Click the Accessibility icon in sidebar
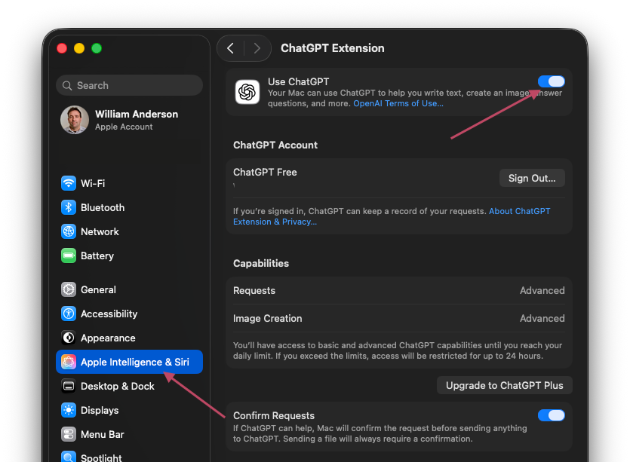 click(x=69, y=314)
